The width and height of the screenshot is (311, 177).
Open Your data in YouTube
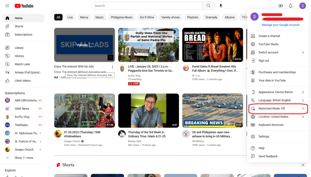[x=278, y=80]
